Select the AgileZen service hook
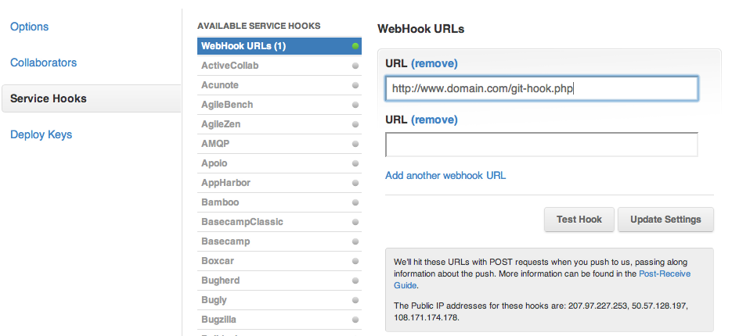Screen dimensions: 732x336 pos(279,124)
